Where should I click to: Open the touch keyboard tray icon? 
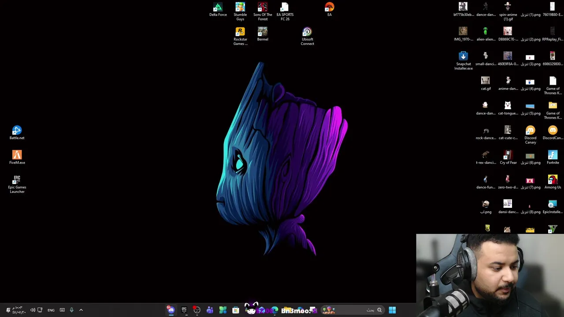pos(62,310)
